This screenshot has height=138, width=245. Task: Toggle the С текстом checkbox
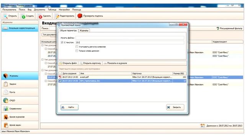62,43
